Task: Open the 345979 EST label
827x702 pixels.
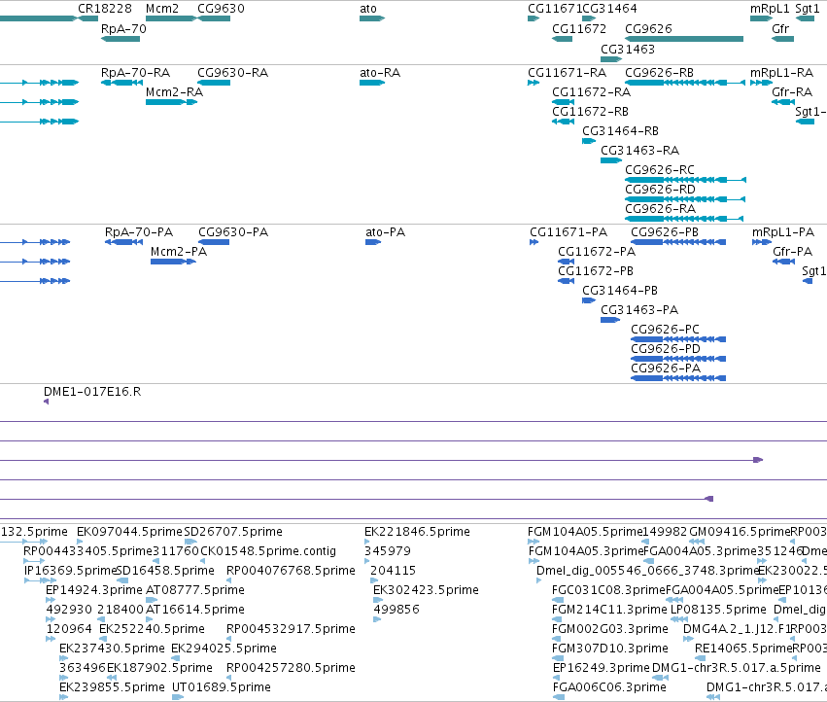Action: click(x=388, y=551)
